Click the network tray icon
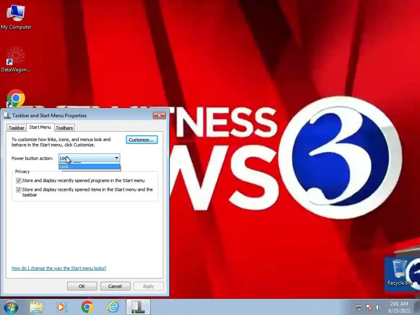Image resolution: width=420 pixels, height=315 pixels. [358, 307]
